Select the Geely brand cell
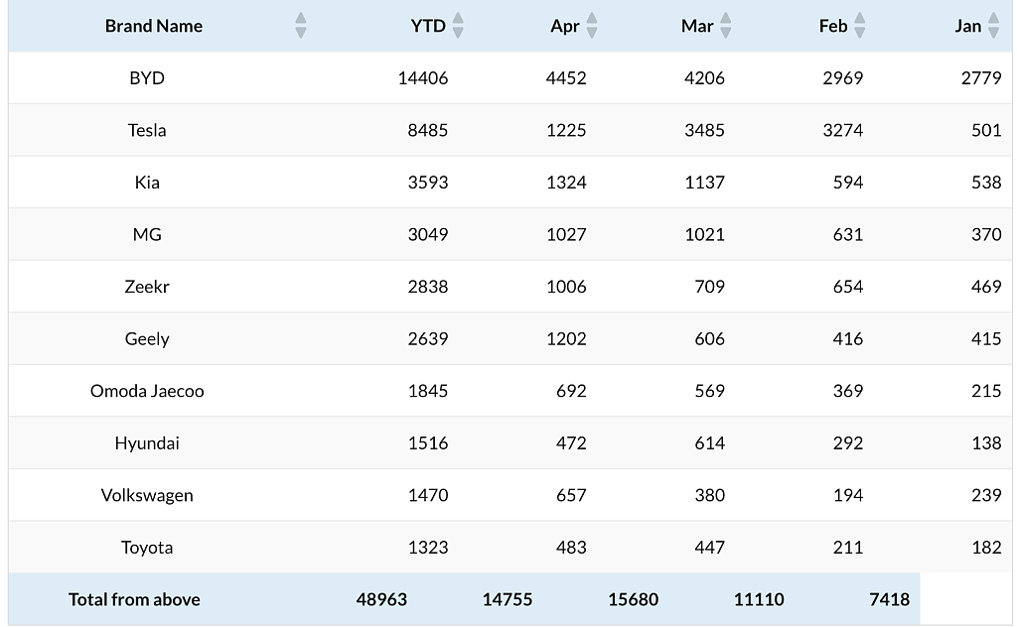Viewport: 1017px width, 627px height. point(147,338)
